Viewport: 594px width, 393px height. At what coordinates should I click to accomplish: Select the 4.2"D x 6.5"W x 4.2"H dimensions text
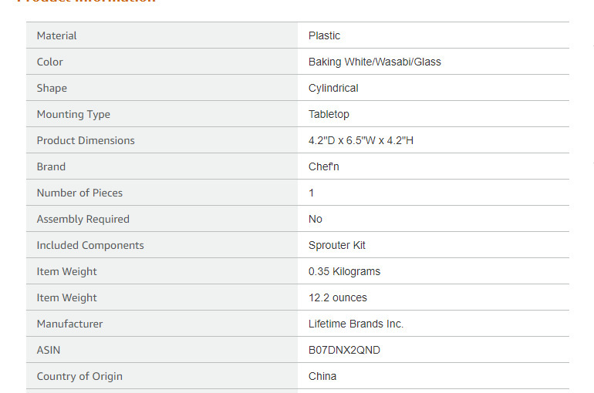pos(361,140)
